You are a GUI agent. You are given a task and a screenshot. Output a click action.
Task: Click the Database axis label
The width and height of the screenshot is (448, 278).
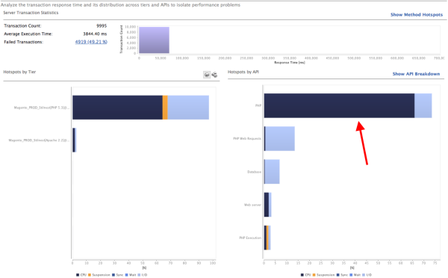click(254, 172)
